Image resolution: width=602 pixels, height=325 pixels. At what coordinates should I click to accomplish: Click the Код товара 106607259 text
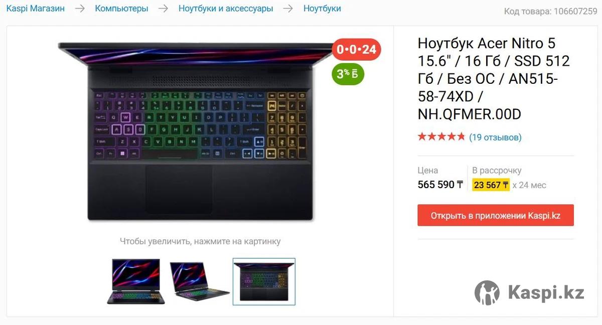click(x=551, y=11)
